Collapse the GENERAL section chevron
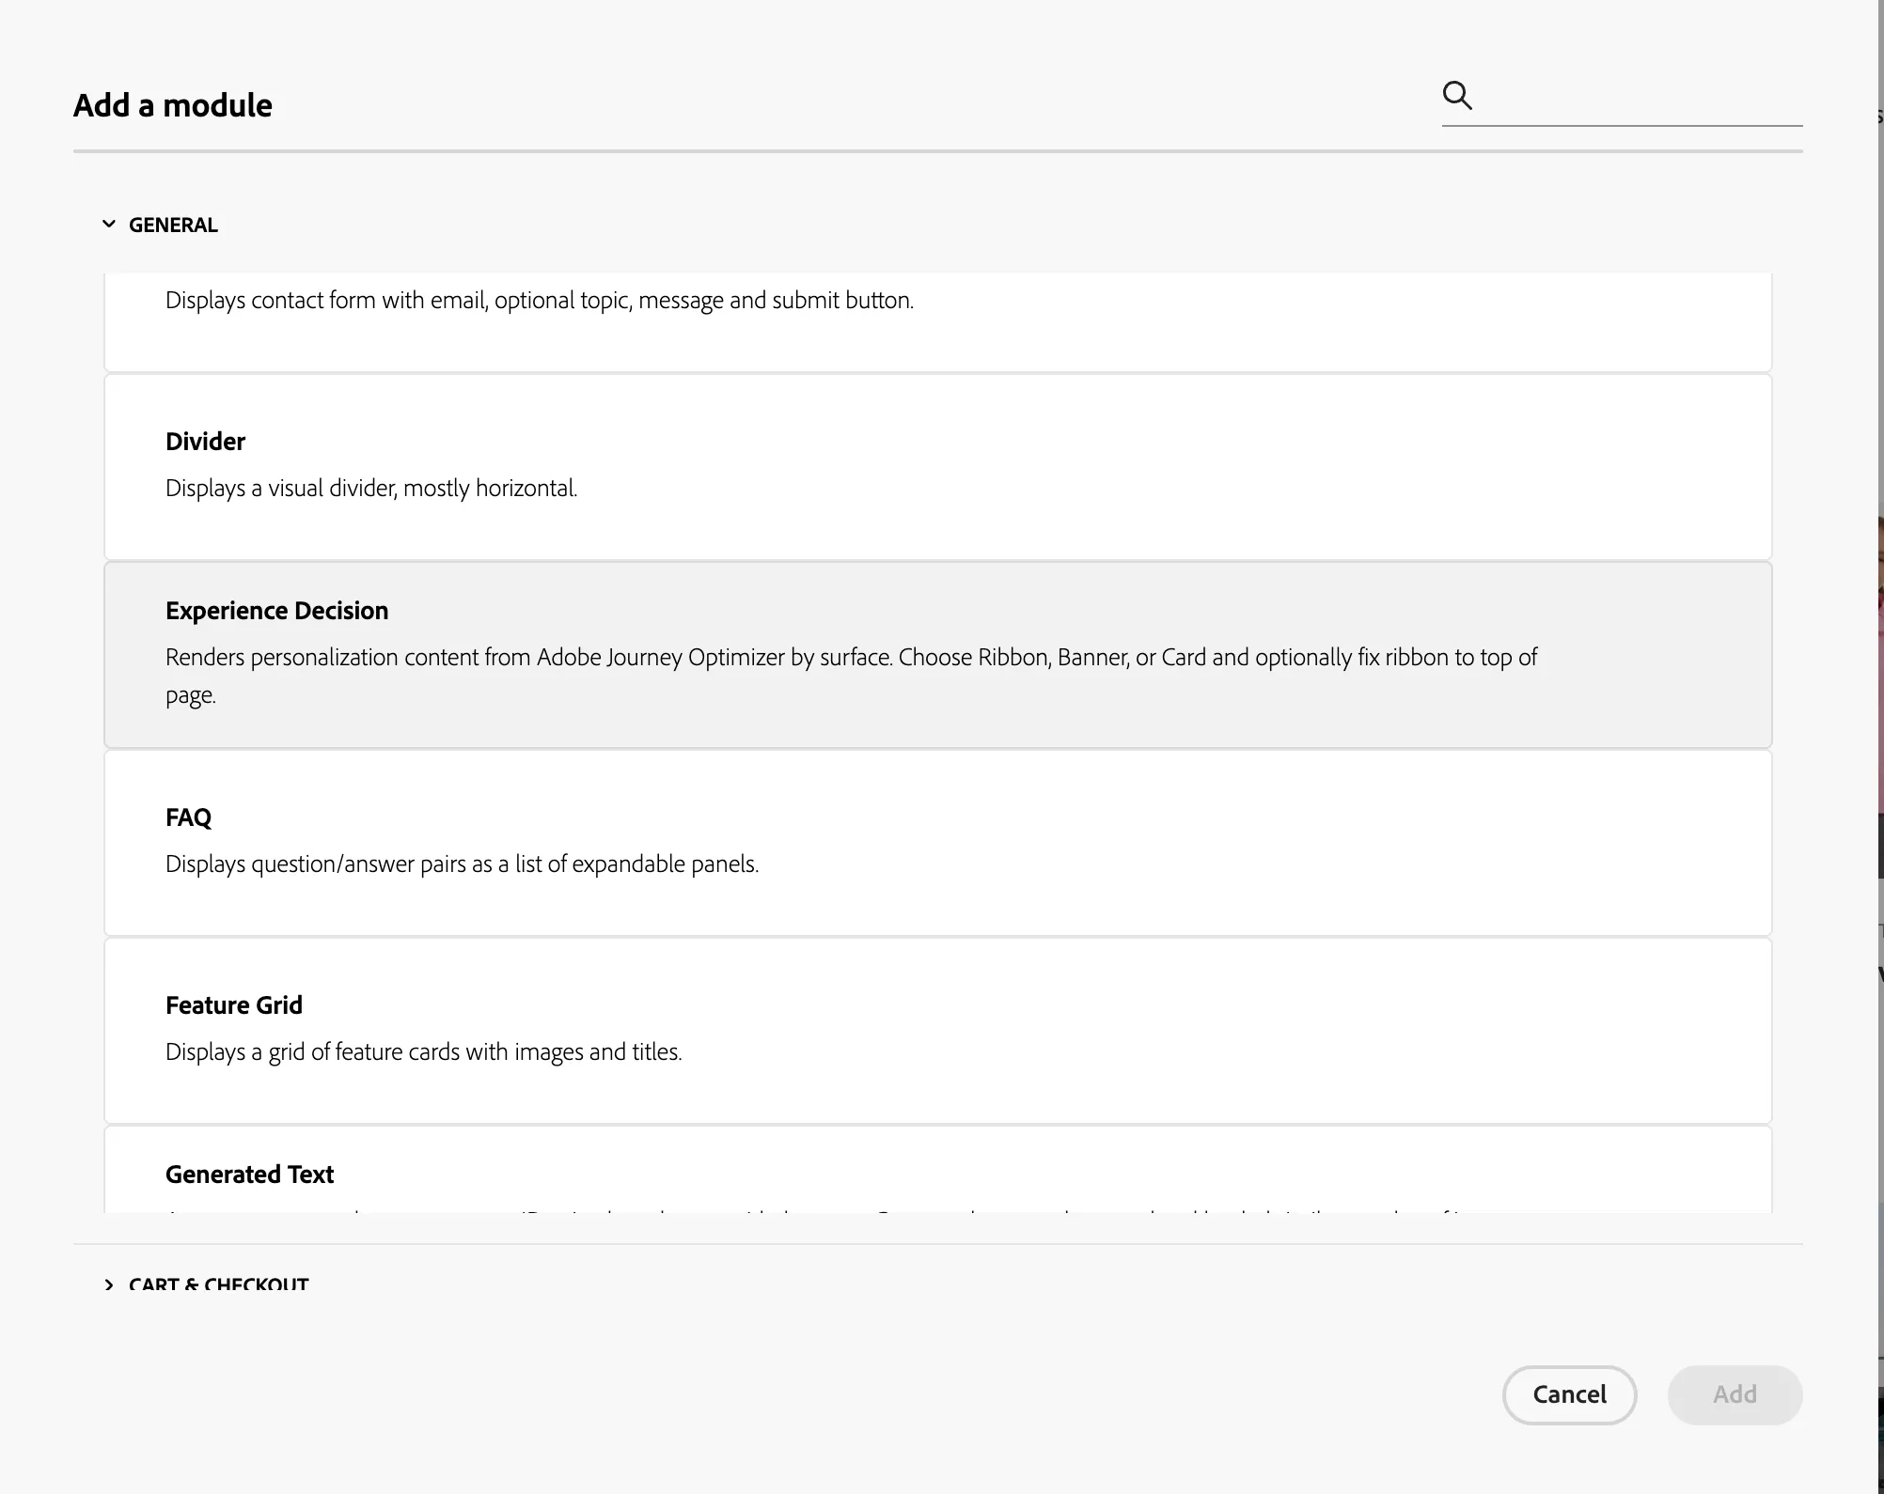The height and width of the screenshot is (1494, 1884). (x=109, y=225)
